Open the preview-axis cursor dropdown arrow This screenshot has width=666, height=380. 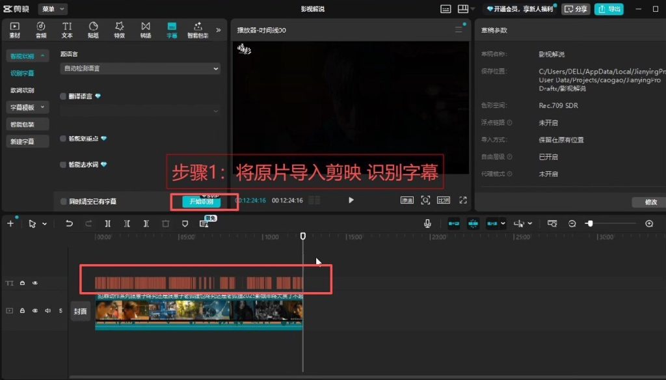pyautogui.click(x=530, y=224)
